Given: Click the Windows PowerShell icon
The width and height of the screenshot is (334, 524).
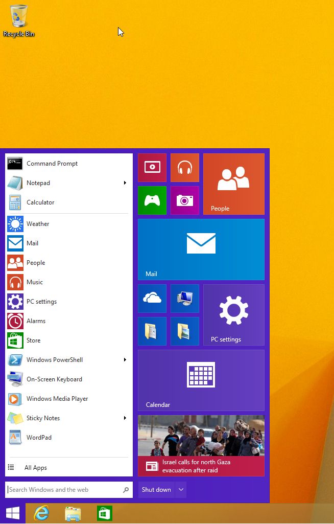Looking at the screenshot, I should 15,359.
